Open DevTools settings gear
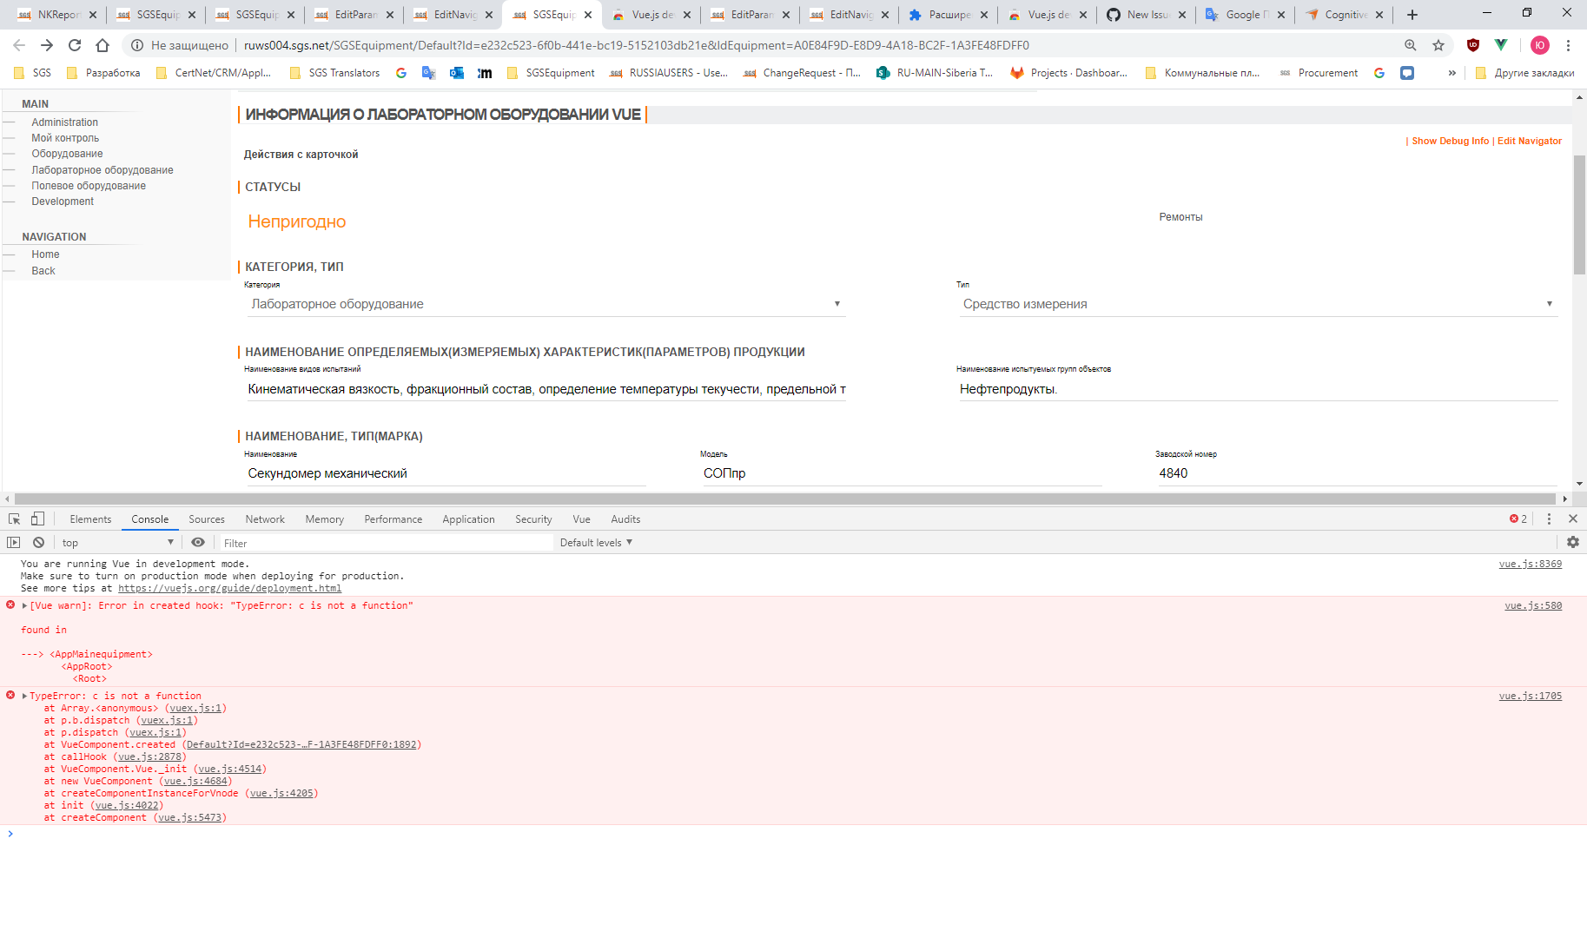 point(1572,542)
